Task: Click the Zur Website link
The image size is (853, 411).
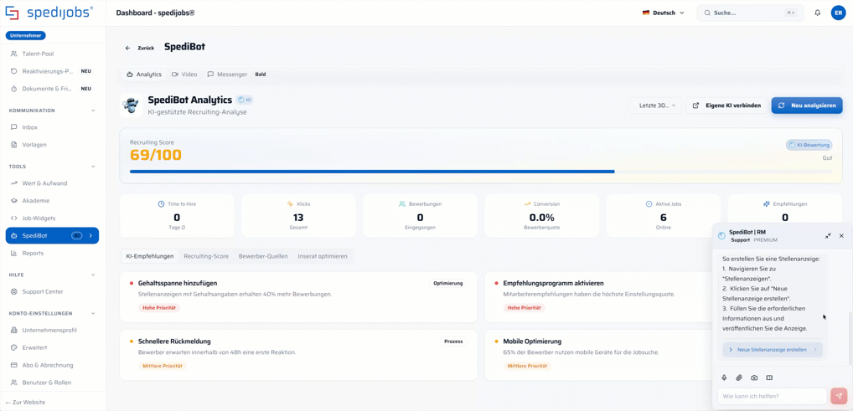Action: [x=25, y=403]
